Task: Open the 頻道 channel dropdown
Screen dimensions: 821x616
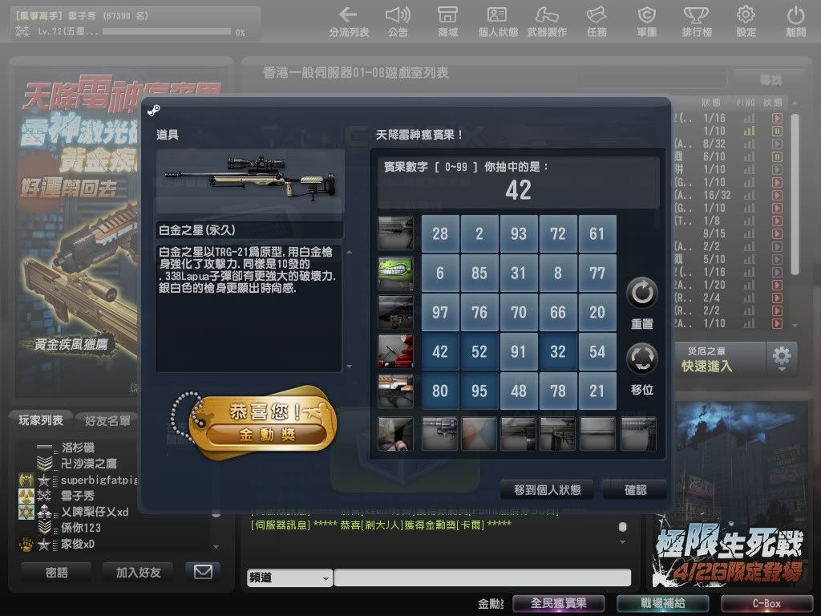Action: [289, 578]
